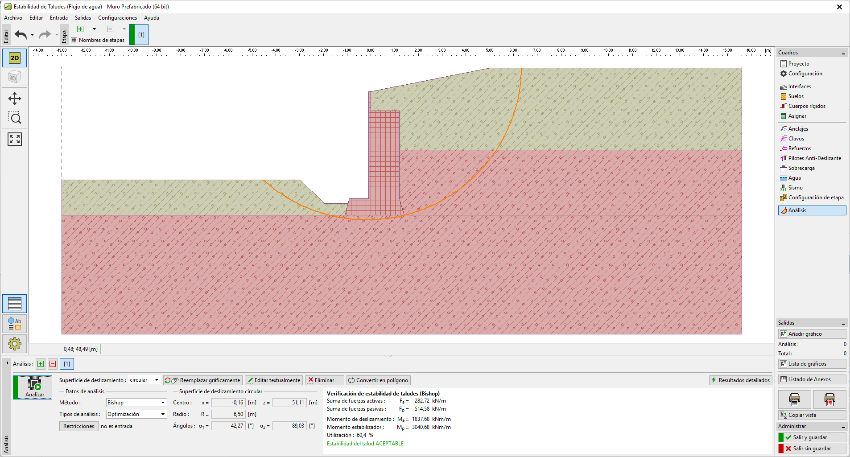Click Convertir en polígono button
The width and height of the screenshot is (850, 457).
coord(378,380)
